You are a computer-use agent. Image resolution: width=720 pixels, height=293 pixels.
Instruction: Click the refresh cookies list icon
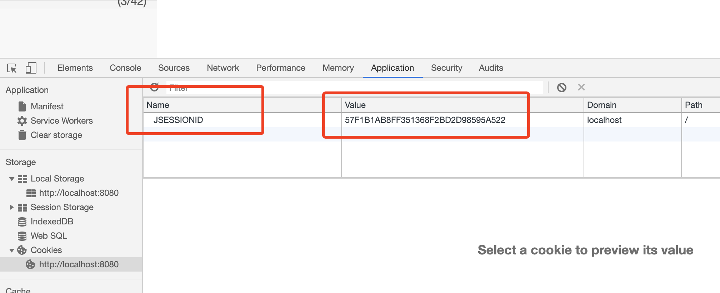tap(155, 87)
